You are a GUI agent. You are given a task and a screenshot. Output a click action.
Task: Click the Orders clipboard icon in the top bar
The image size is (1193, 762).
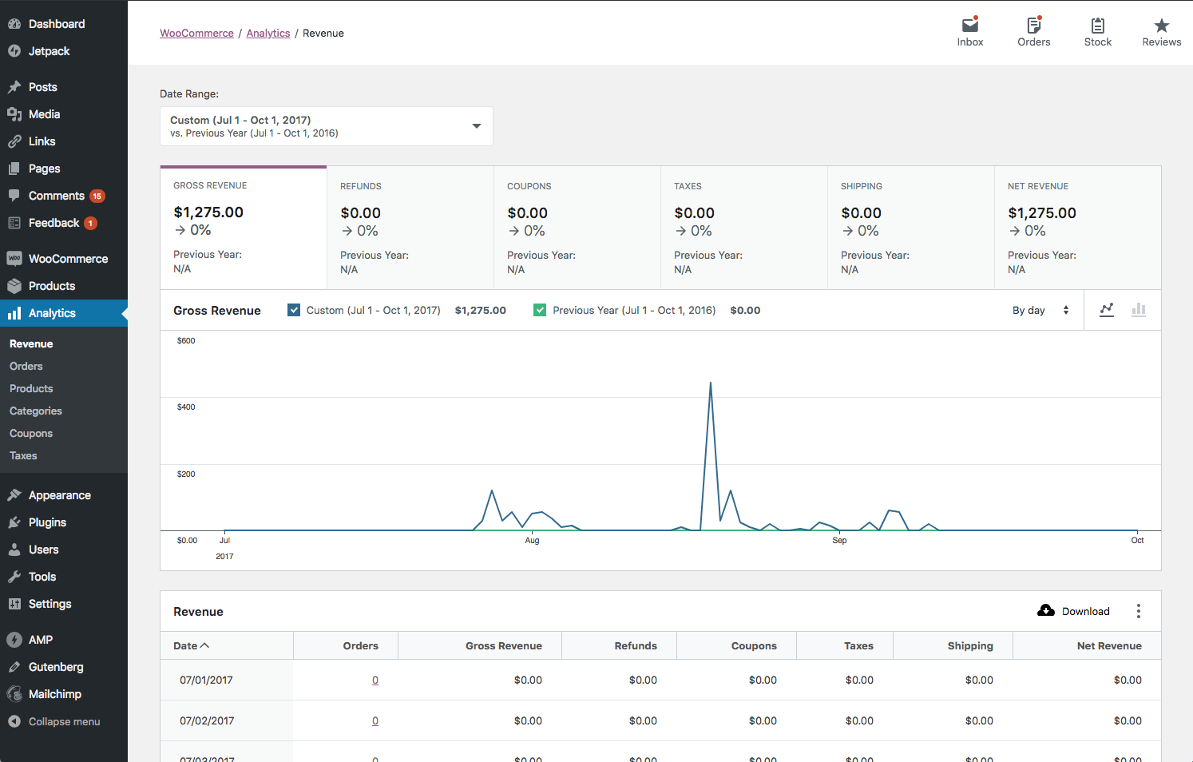(x=1033, y=30)
